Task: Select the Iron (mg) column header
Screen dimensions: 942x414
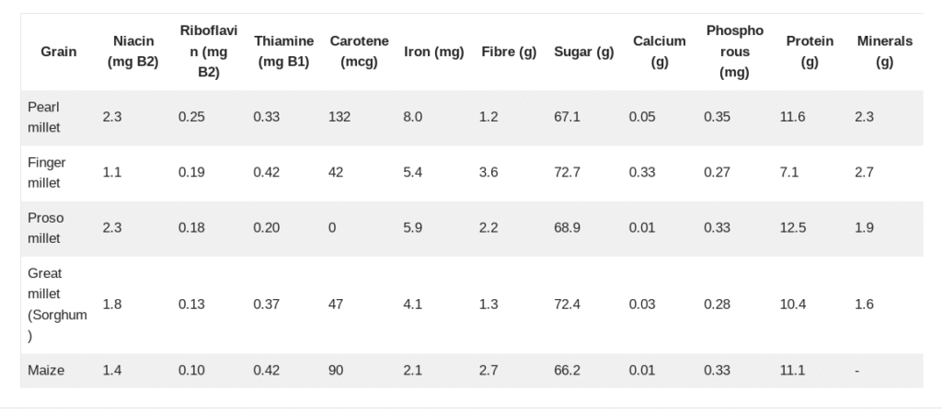Action: tap(434, 52)
